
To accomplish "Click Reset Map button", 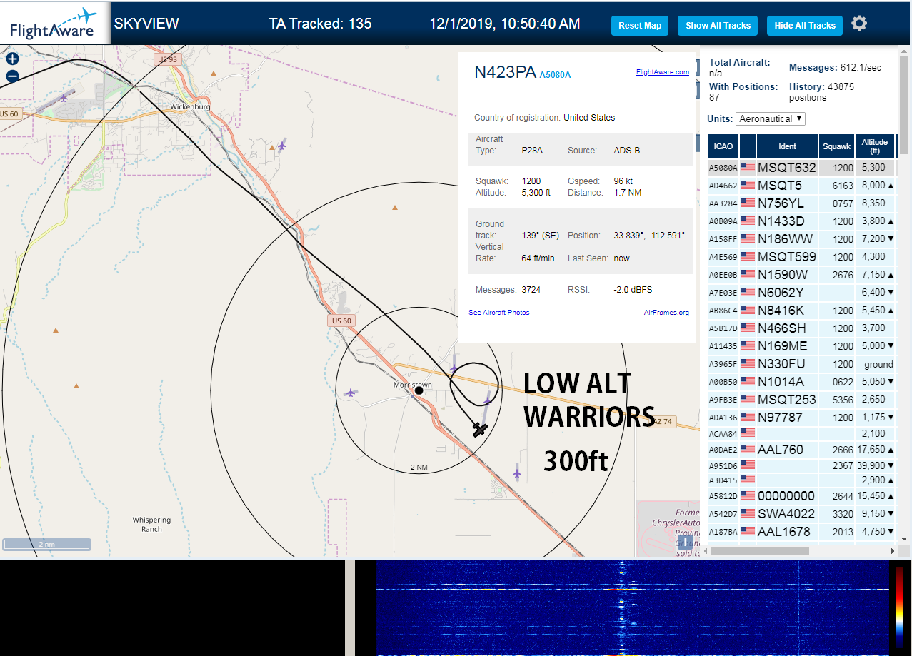I will (640, 26).
